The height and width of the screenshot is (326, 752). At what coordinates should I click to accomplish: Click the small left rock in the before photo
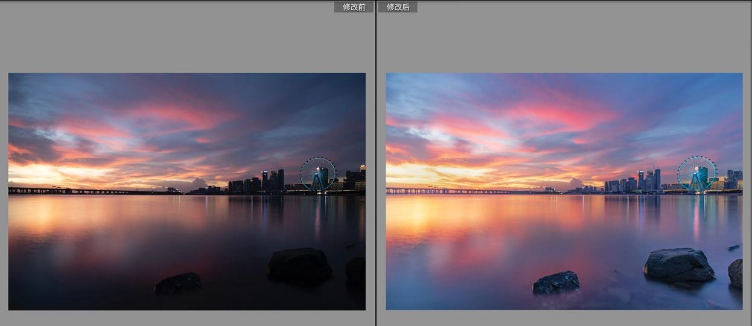[179, 283]
